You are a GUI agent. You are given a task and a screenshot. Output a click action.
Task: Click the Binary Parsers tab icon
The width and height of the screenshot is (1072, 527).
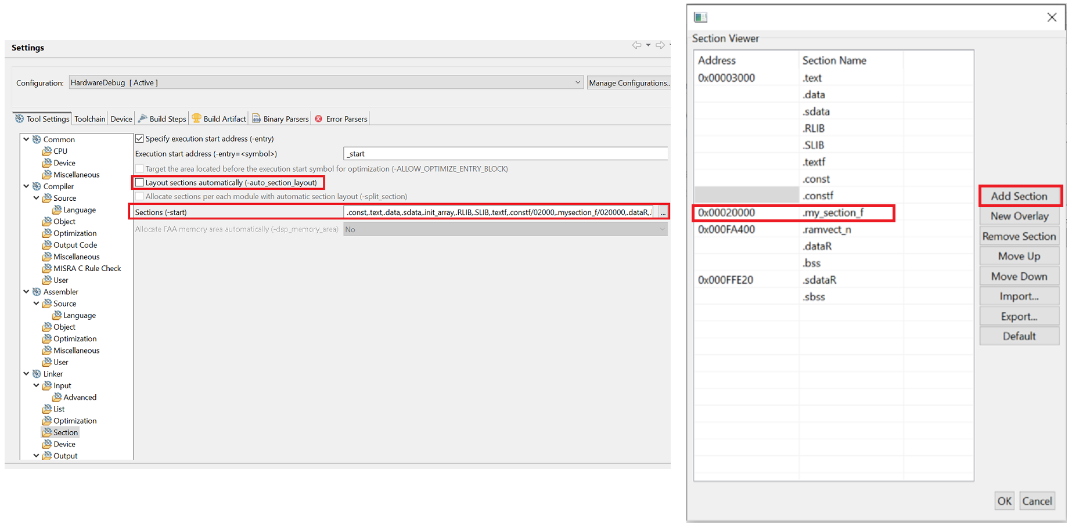pyautogui.click(x=256, y=118)
